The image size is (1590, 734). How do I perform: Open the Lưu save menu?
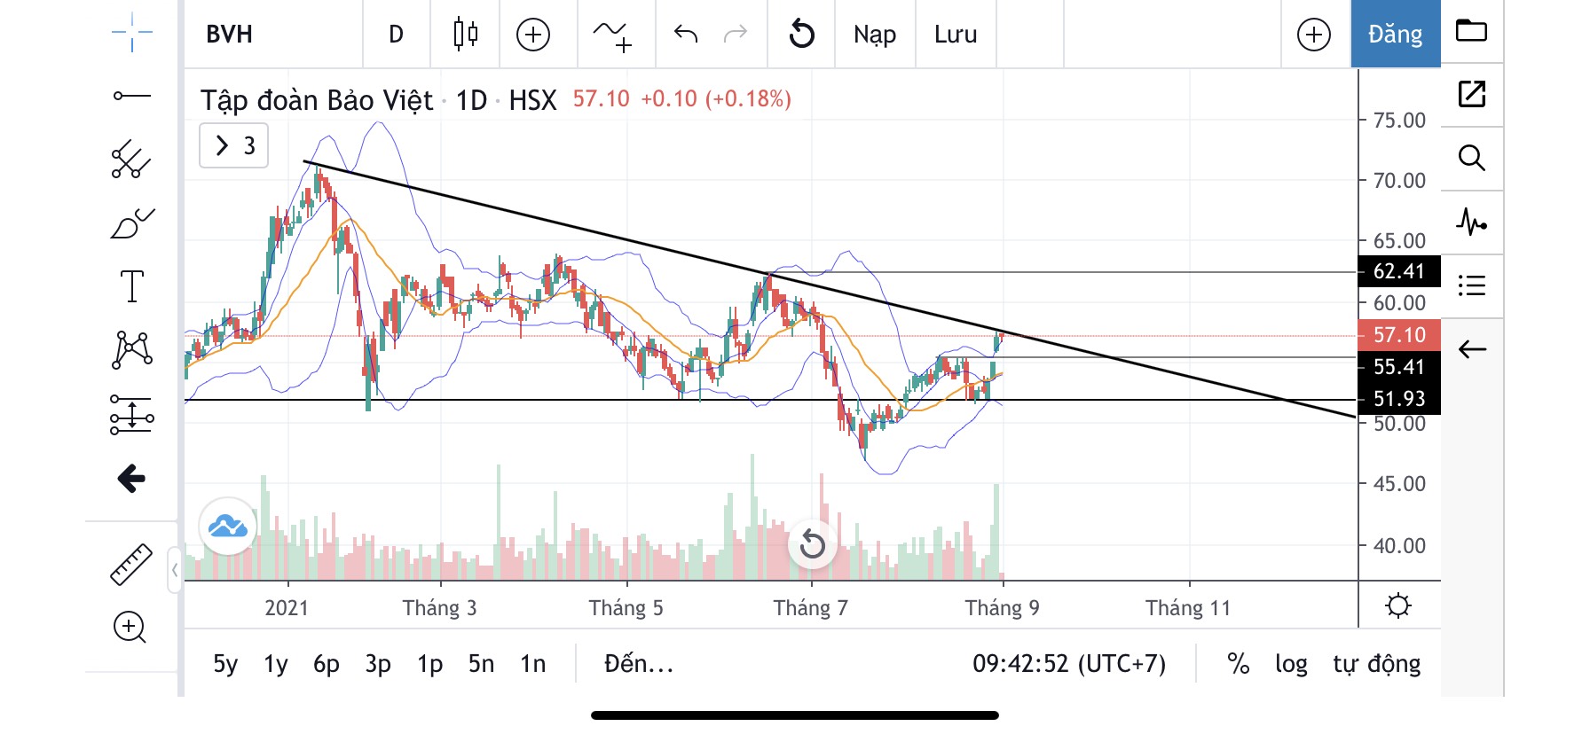click(x=955, y=35)
